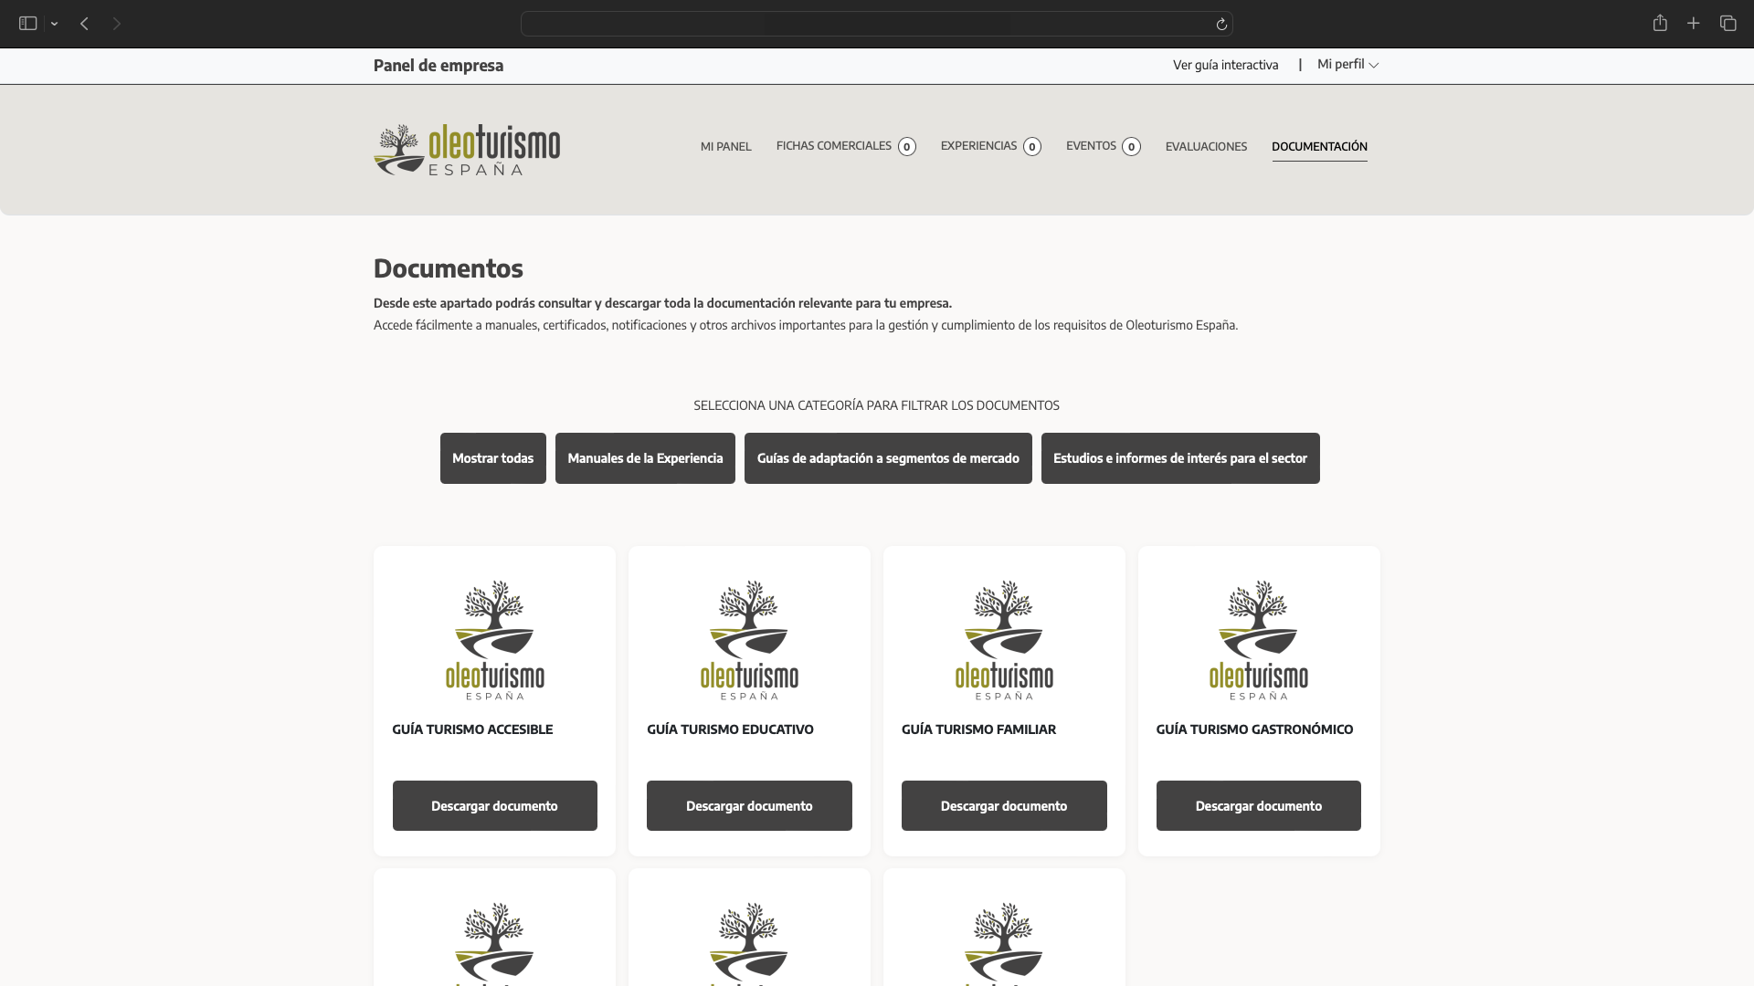1754x986 pixels.
Task: Open the Ver guía interactiva link
Action: tap(1225, 65)
